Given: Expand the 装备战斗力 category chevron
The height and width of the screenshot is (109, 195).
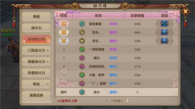Looking at the screenshot, I should [x=47, y=62].
